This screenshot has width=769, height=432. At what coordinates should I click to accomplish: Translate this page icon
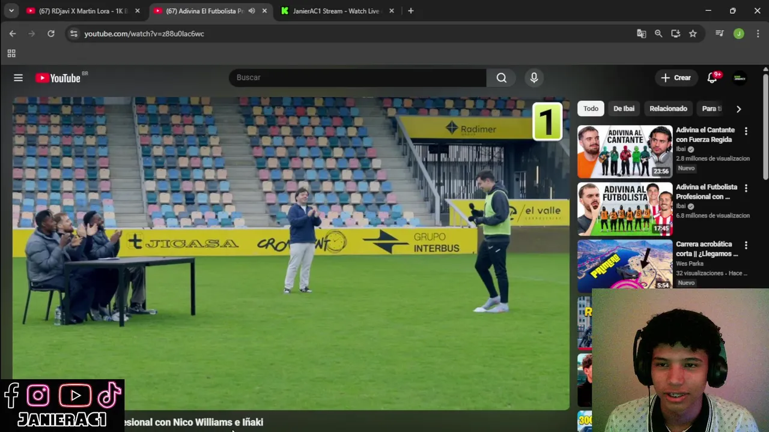(x=642, y=34)
